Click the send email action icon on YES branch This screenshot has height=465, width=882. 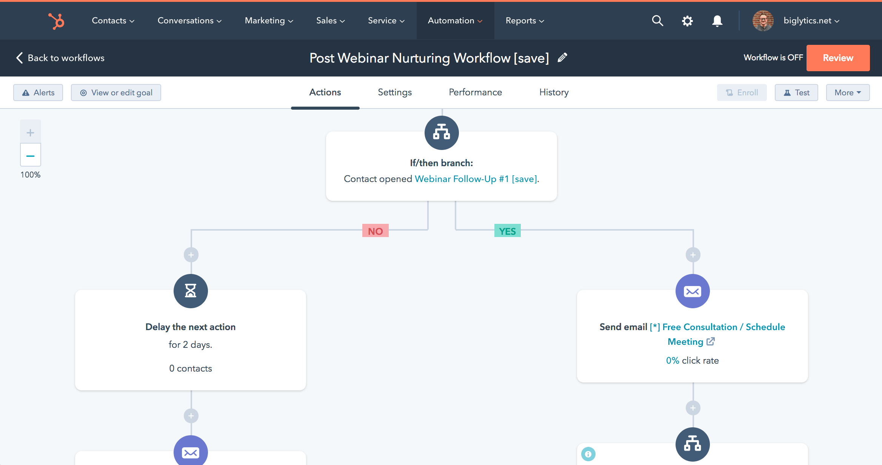[693, 291]
